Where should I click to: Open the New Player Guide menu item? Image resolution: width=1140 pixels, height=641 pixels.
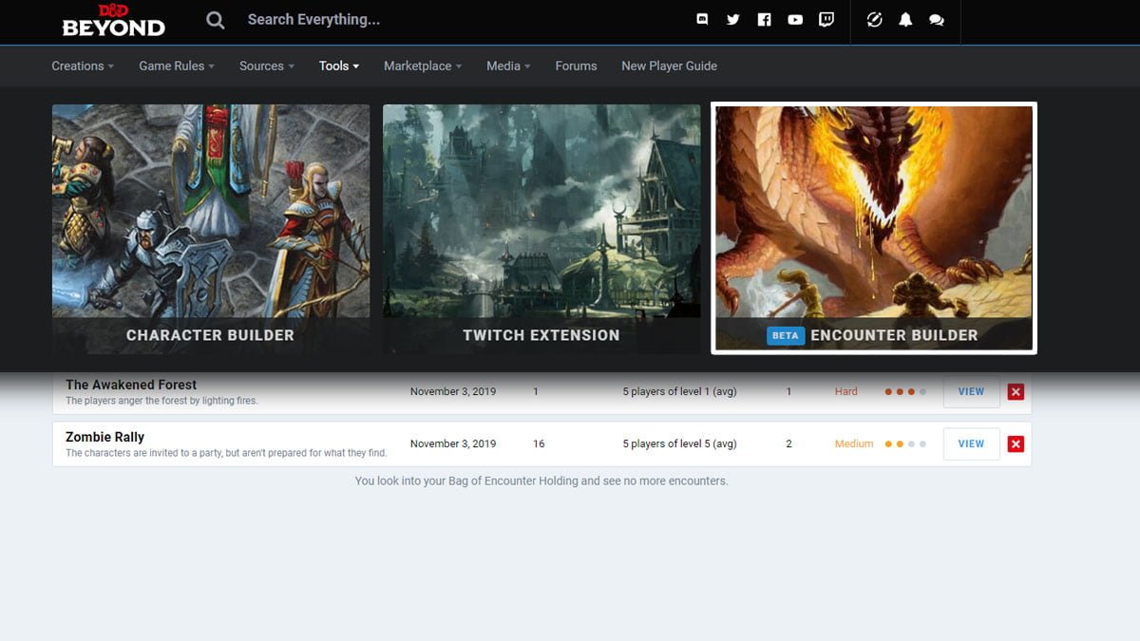click(669, 66)
